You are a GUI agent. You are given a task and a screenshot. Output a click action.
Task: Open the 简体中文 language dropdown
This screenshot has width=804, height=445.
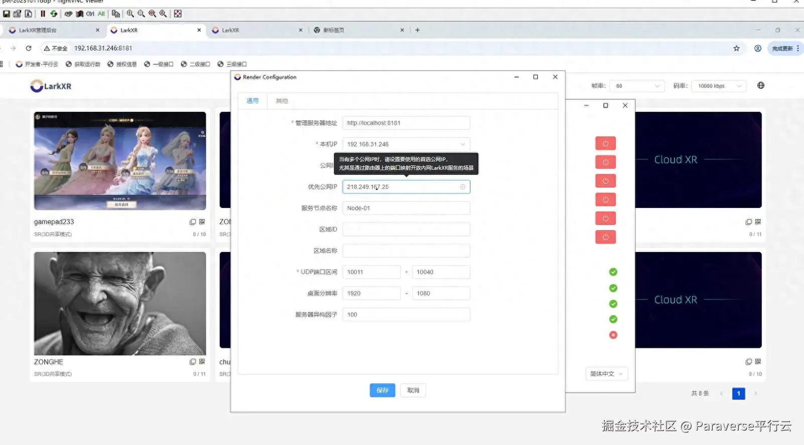click(606, 374)
